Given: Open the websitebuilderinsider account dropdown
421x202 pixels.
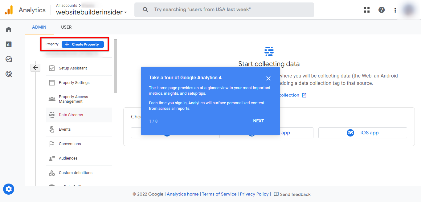Looking at the screenshot, I should [x=92, y=13].
